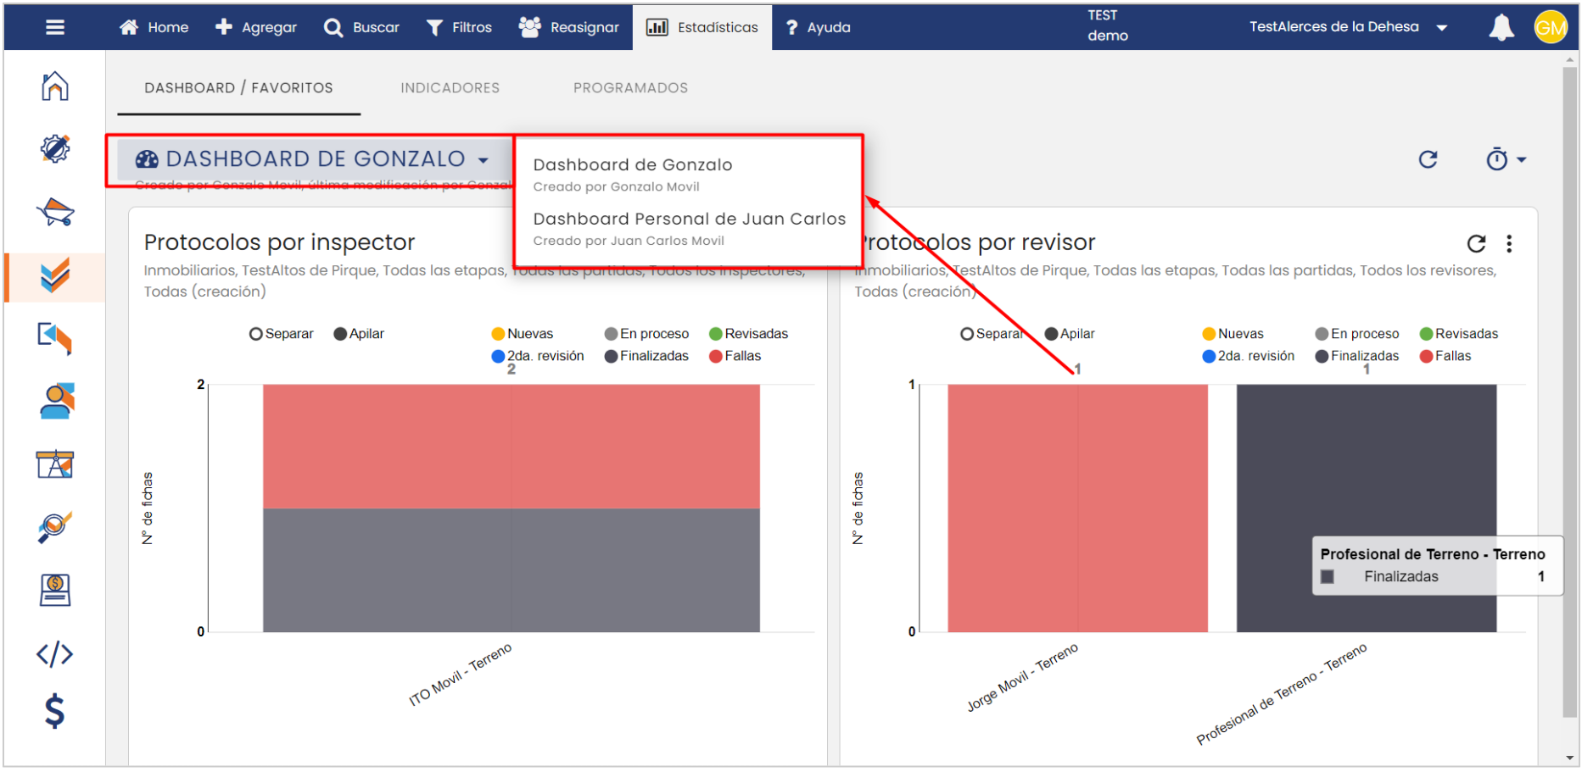Viewport: 1582px width, 772px height.
Task: Click the Reasignar button
Action: [x=569, y=27]
